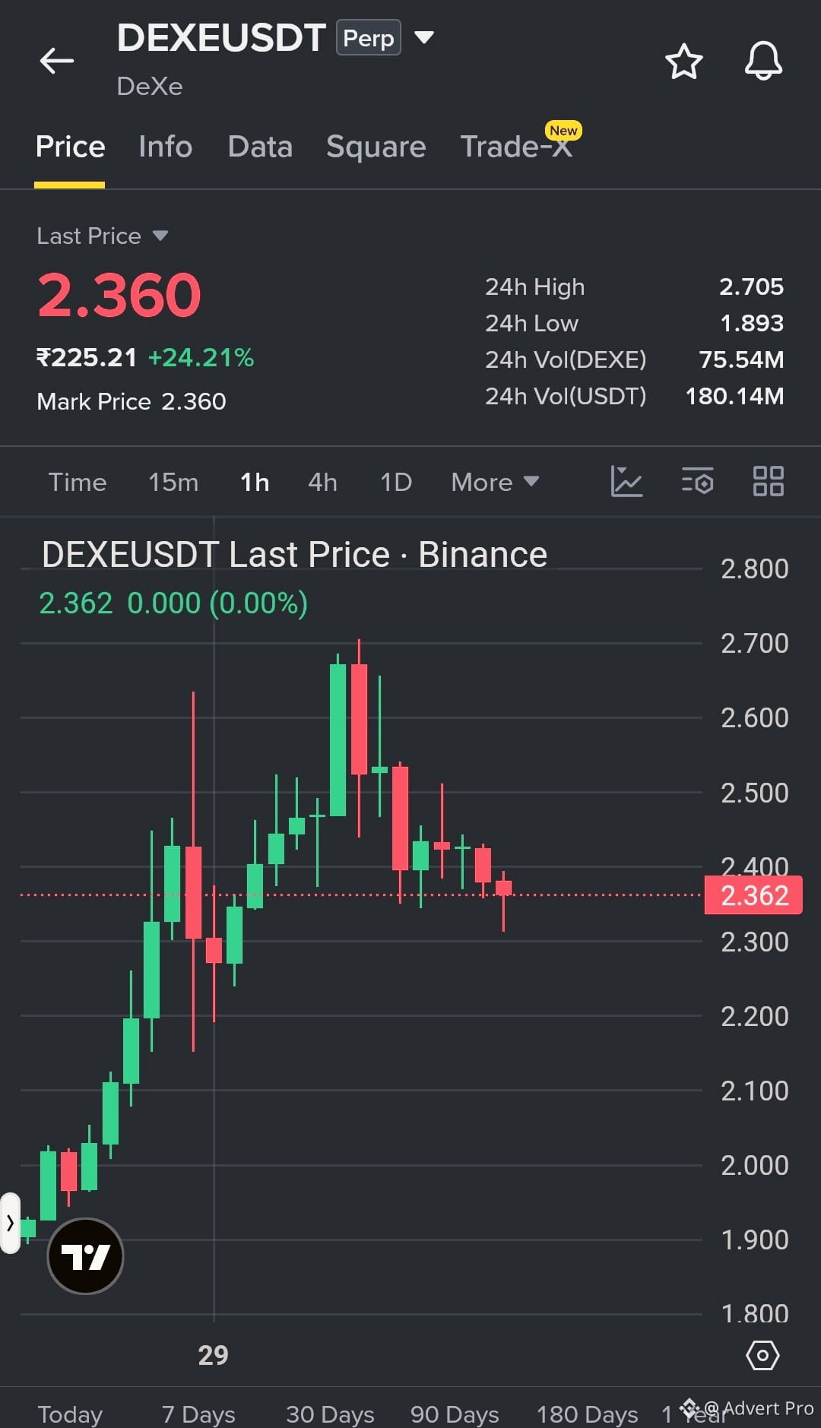This screenshot has width=821, height=1428.
Task: Switch to the Info tab
Action: [x=165, y=147]
